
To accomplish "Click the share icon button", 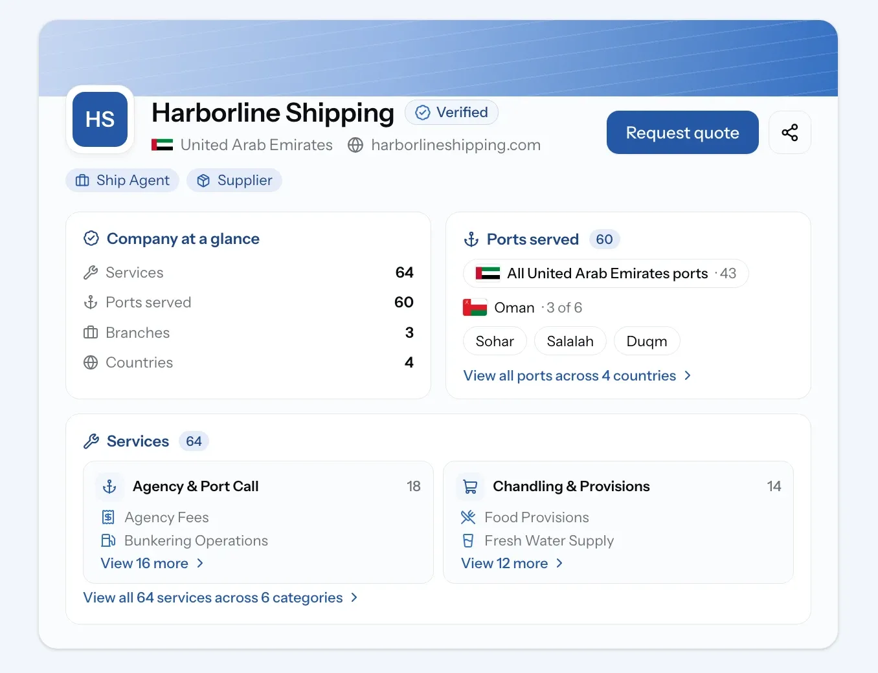I will (x=789, y=133).
